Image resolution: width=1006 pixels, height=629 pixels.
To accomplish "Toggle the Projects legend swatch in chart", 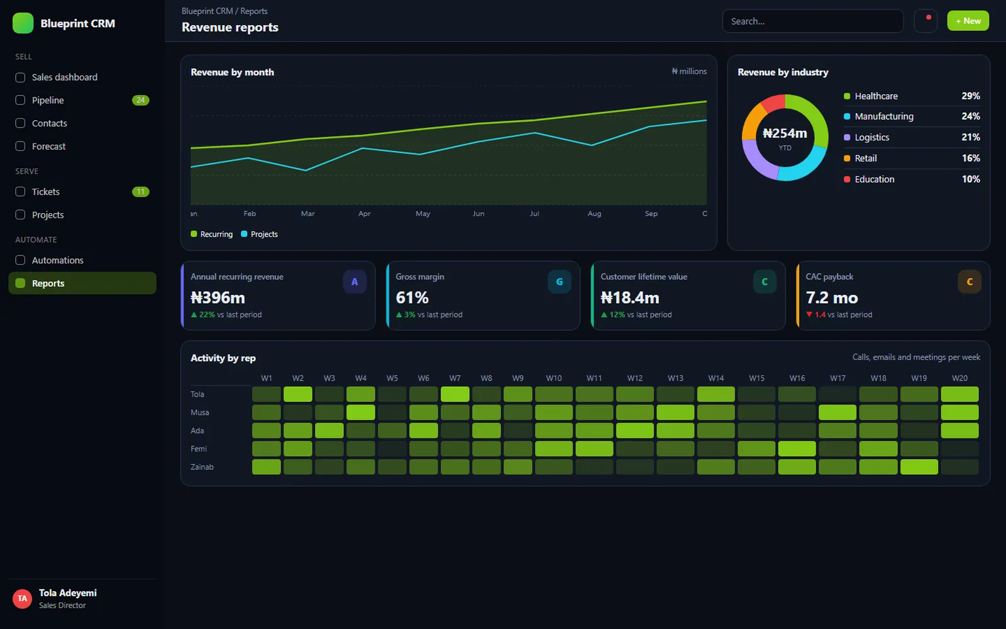I will (x=244, y=234).
